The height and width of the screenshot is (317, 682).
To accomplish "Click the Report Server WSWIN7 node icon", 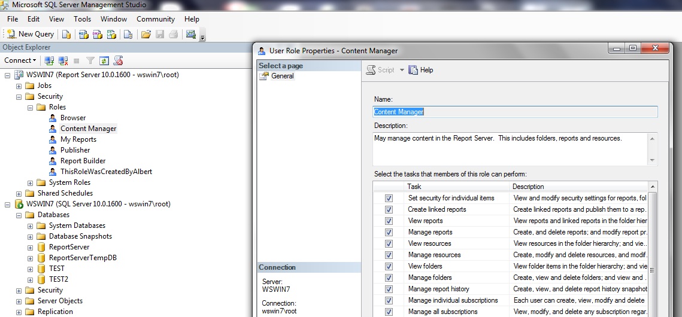I will click(19, 75).
